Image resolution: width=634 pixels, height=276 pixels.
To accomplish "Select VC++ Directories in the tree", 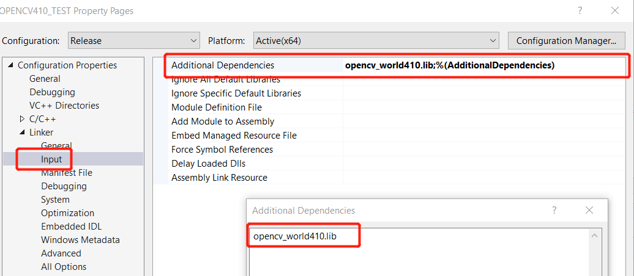I will click(x=64, y=106).
